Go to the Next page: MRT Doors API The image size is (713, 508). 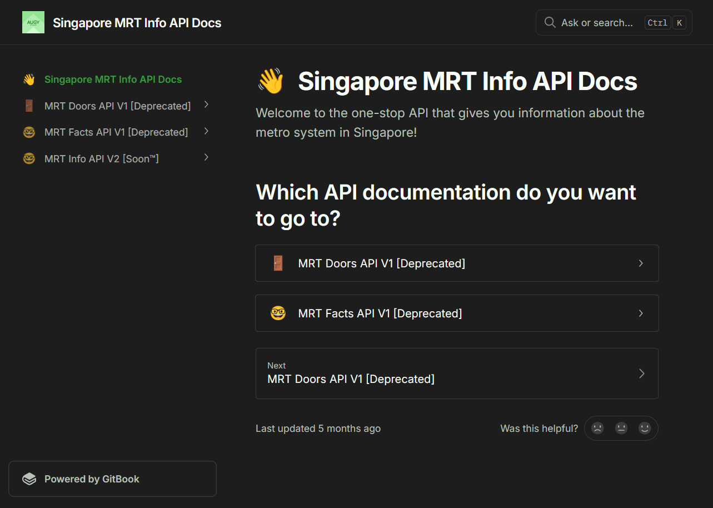coord(456,373)
